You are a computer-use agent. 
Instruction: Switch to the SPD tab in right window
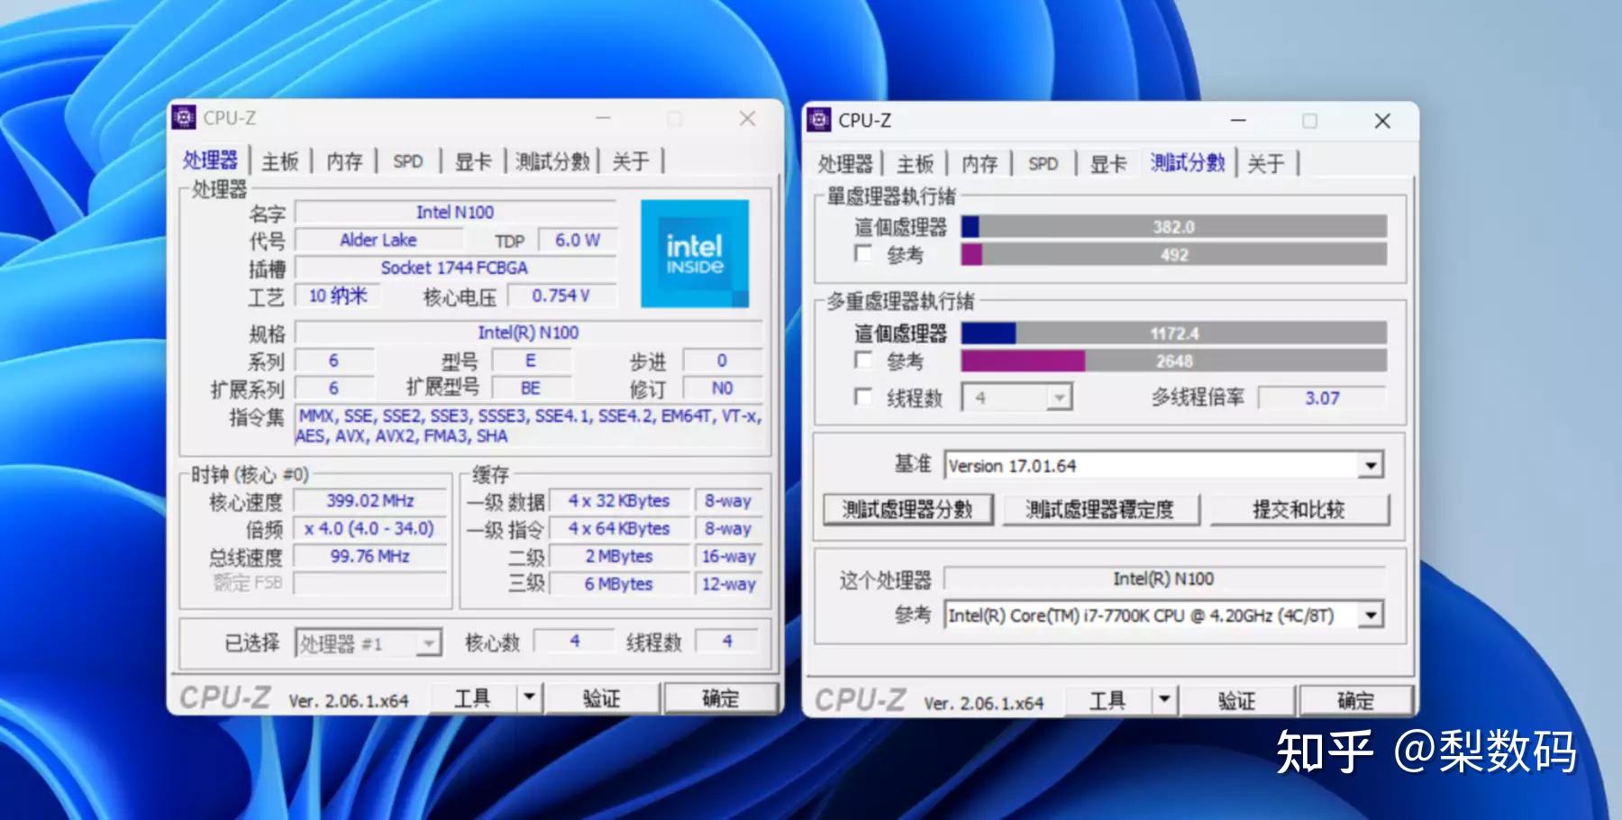[1043, 163]
